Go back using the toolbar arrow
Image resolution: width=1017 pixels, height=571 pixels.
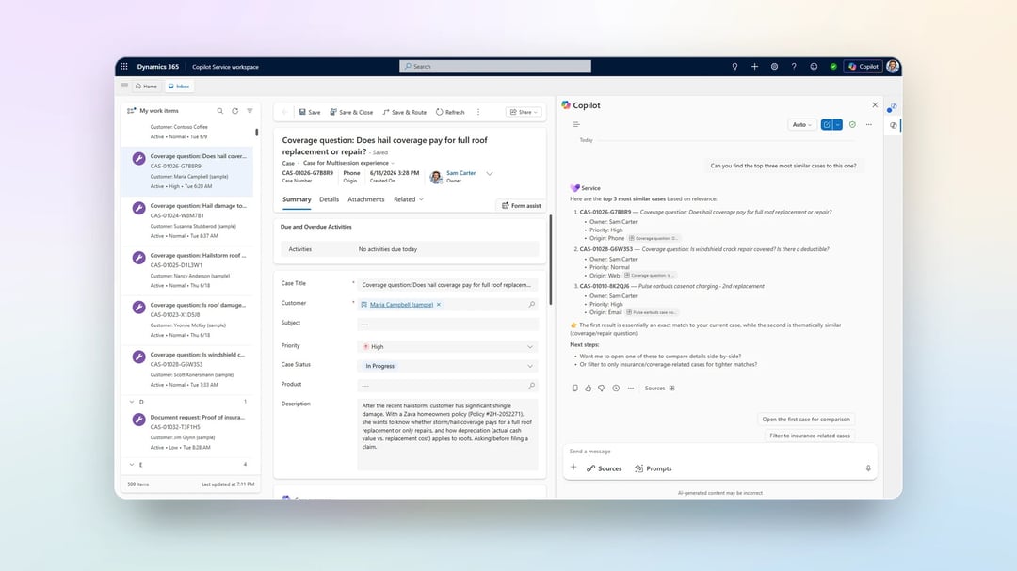tap(284, 112)
